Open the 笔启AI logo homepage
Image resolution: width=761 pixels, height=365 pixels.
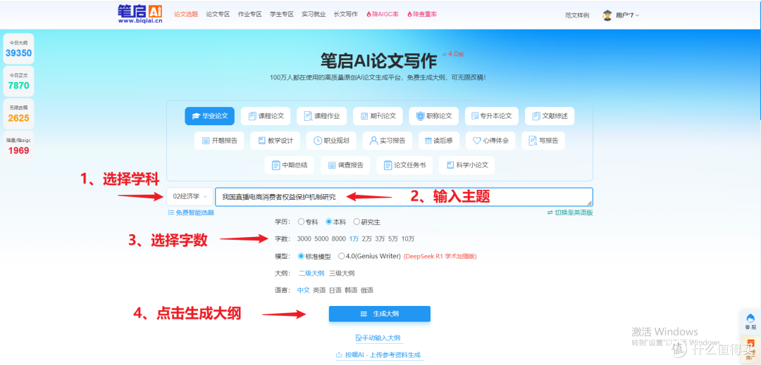point(140,14)
